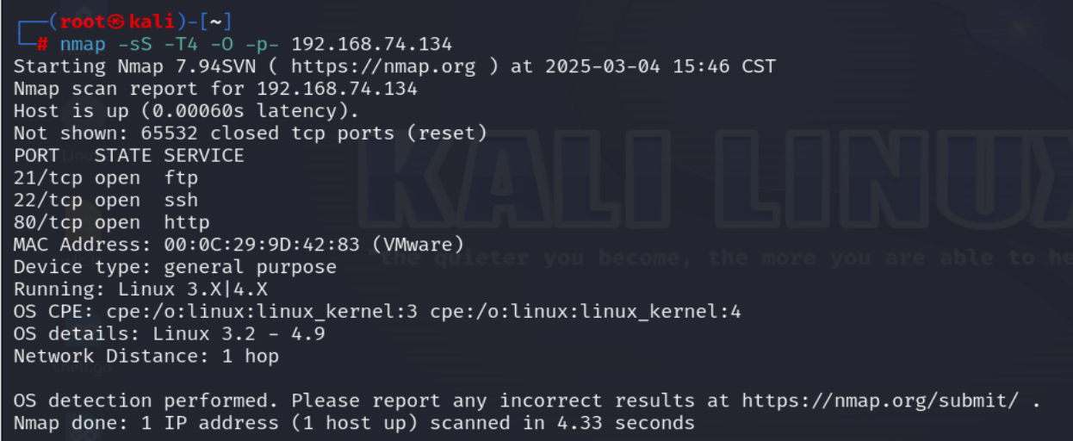Open the https://nmap.org link in the header
Screen dimensions: 1073x441
[382, 66]
